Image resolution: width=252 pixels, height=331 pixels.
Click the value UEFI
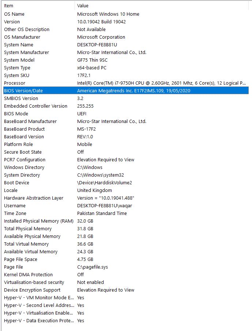82,114
